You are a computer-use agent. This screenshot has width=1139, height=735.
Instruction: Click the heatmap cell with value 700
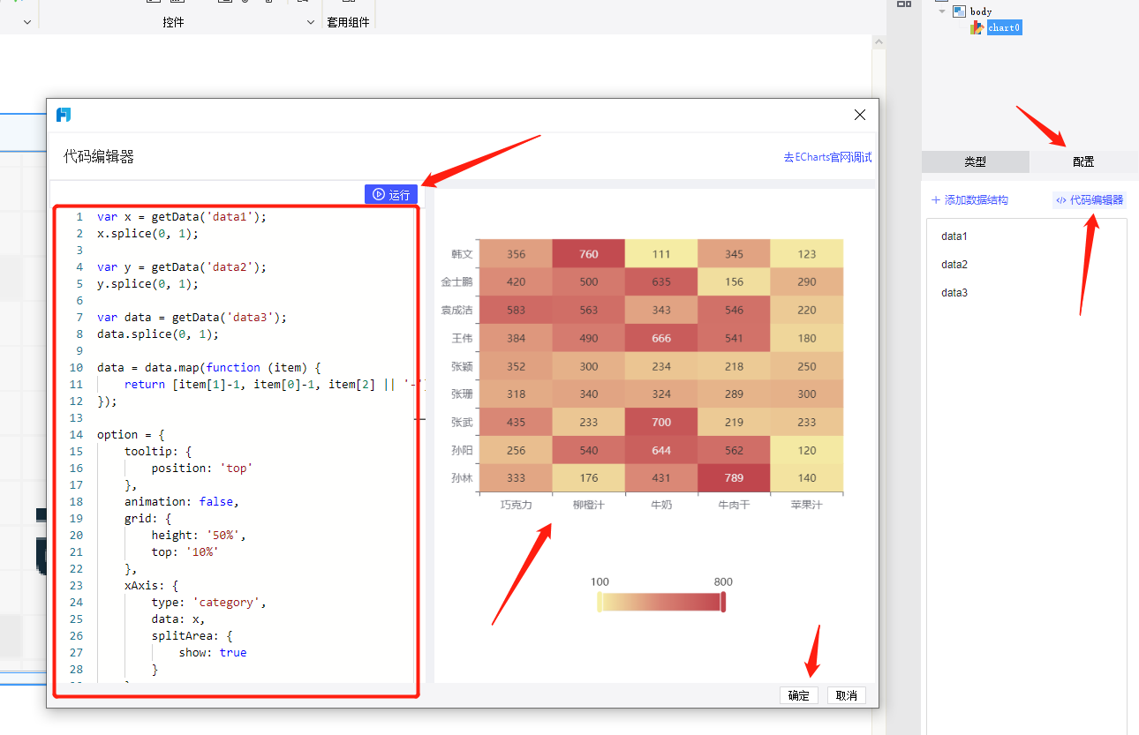pos(661,423)
